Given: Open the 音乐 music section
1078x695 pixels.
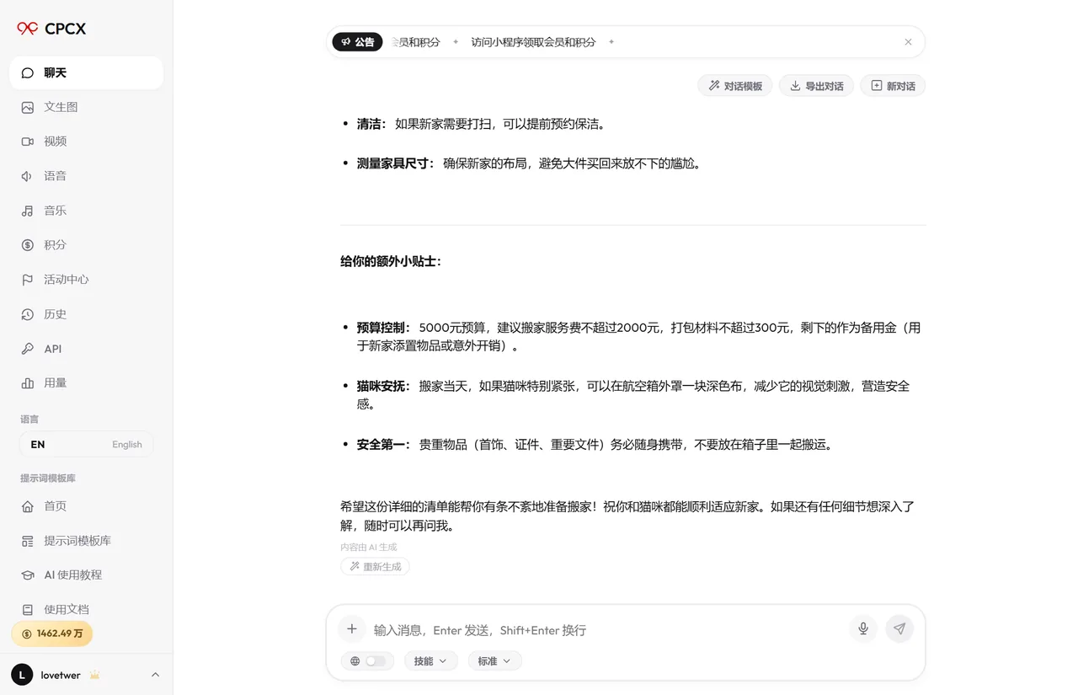Looking at the screenshot, I should click(86, 211).
